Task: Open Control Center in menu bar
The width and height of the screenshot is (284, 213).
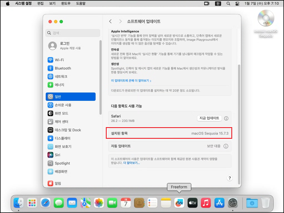Action: click(237, 3)
